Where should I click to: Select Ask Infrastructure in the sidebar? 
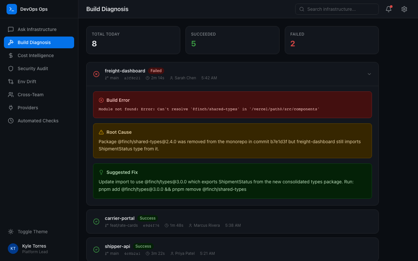tap(37, 29)
